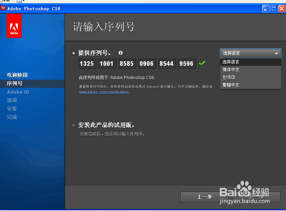This screenshot has height=211, width=286.
Task: Click text 此序列号将用于: Adobe Photoshop CS6
Action: (116, 78)
